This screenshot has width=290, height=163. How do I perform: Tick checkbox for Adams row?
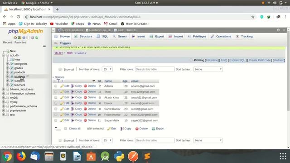[56, 86]
